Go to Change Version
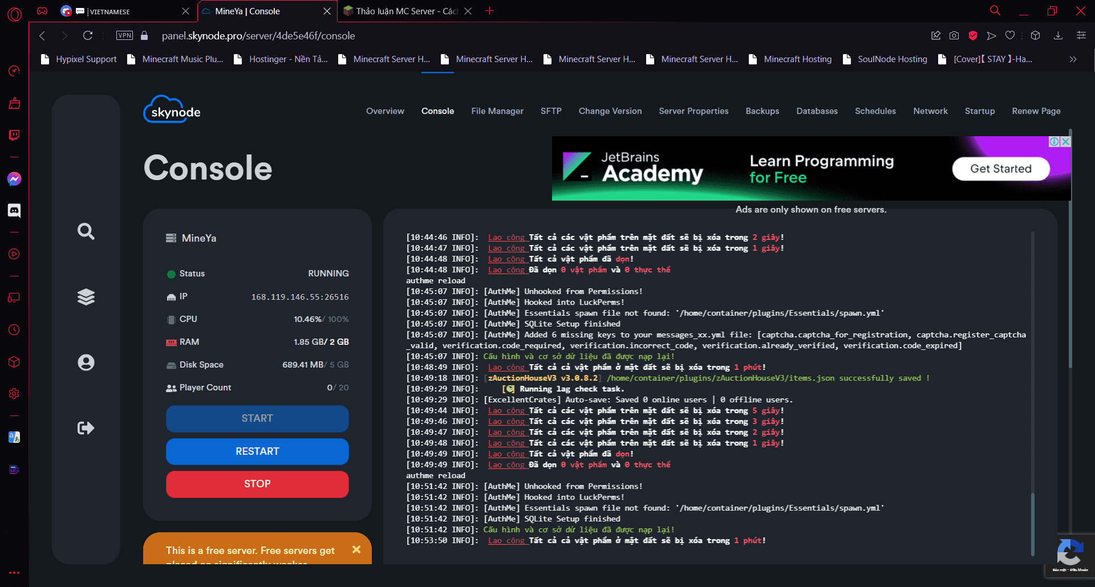The width and height of the screenshot is (1095, 587). pos(610,111)
